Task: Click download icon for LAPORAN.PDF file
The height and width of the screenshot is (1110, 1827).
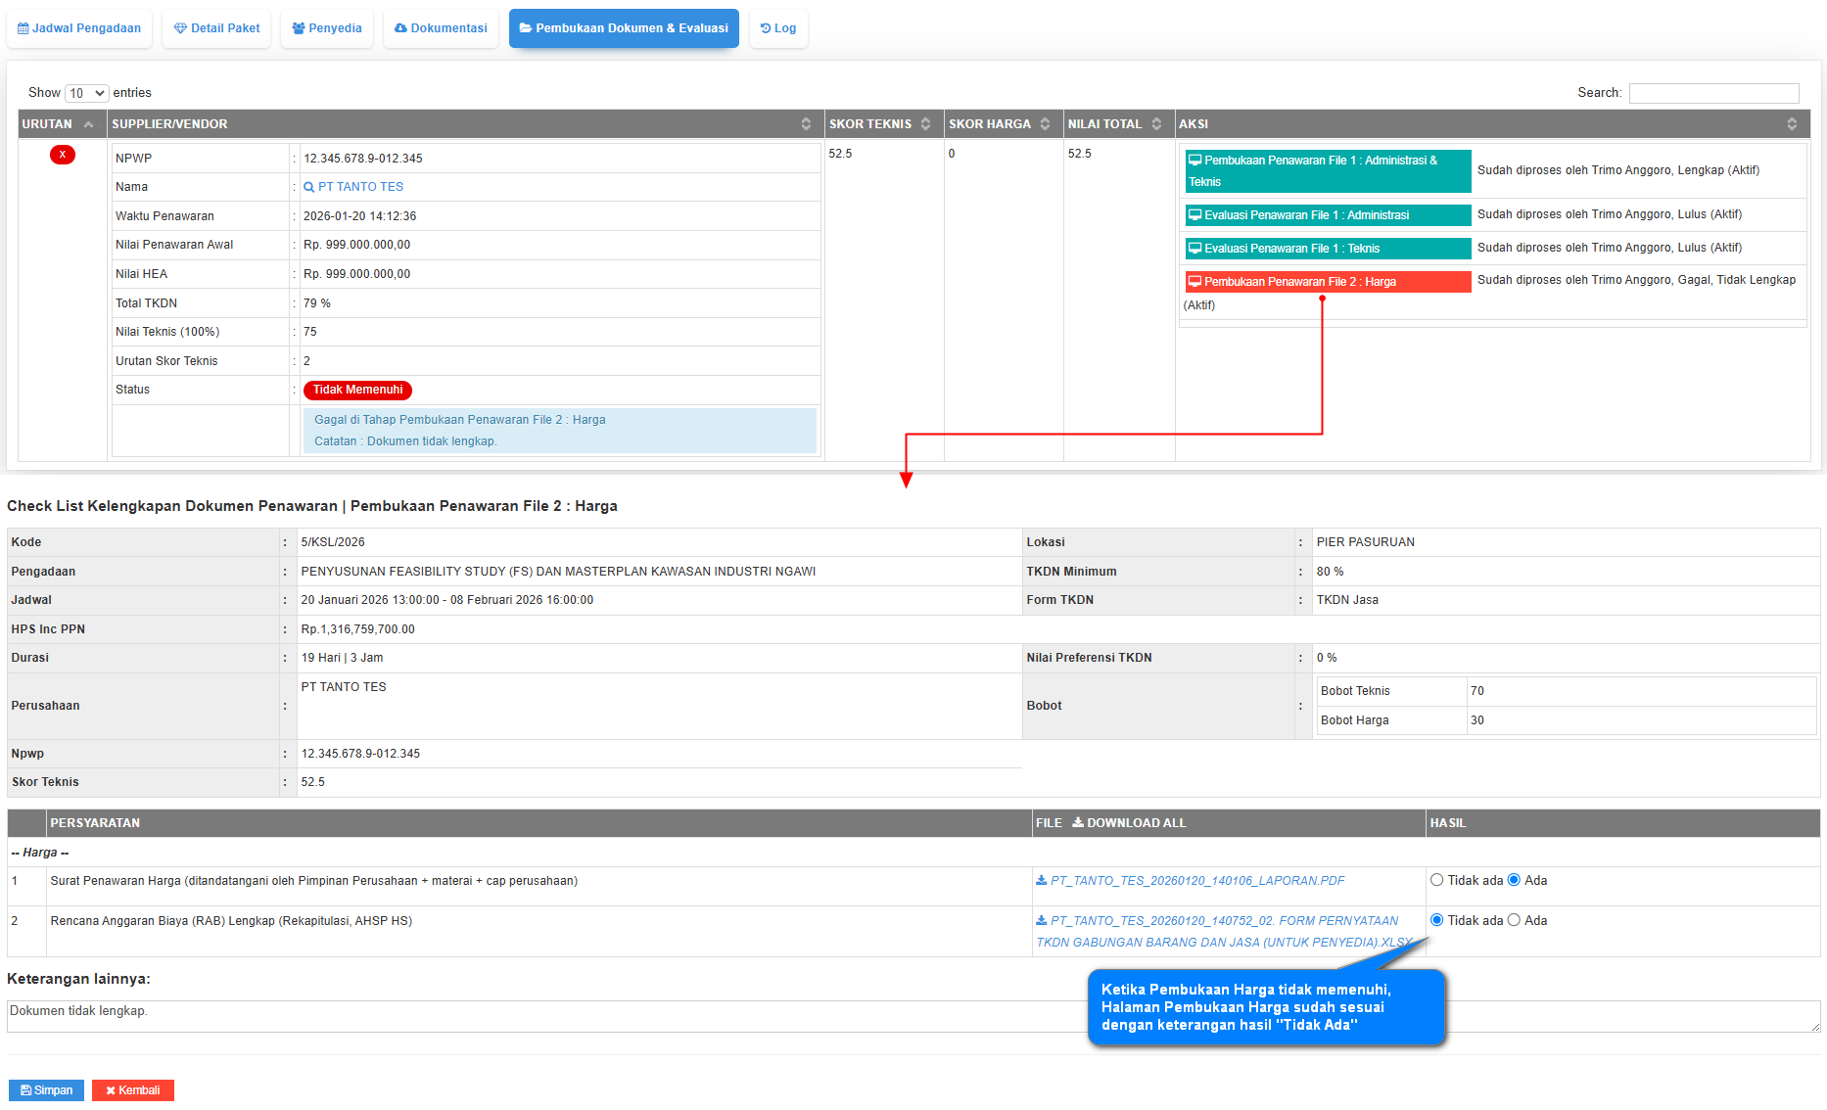Action: click(1041, 881)
